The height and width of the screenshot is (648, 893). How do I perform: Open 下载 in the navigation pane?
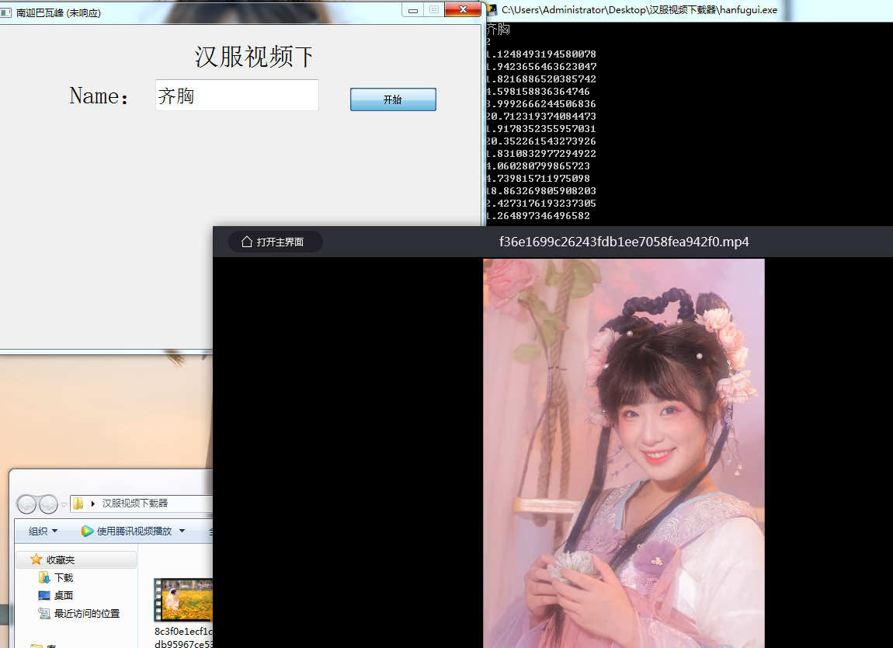click(x=64, y=577)
